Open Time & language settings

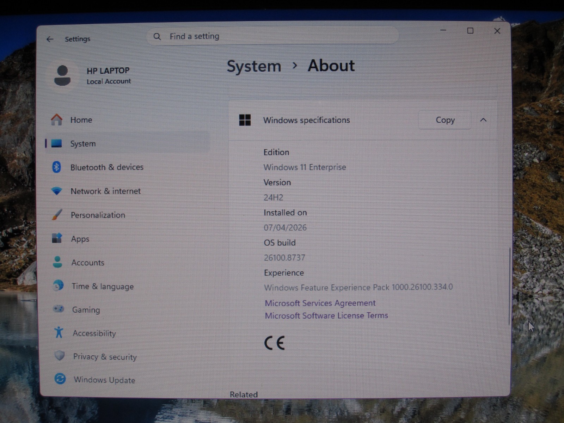pos(127,286)
